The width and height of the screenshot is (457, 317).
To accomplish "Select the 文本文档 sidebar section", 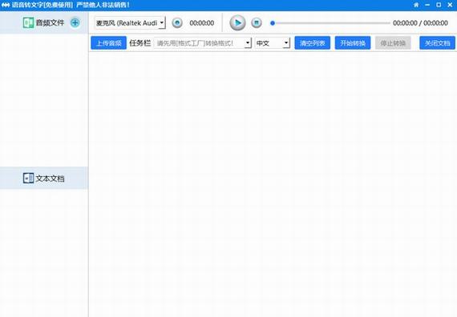I will 44,178.
